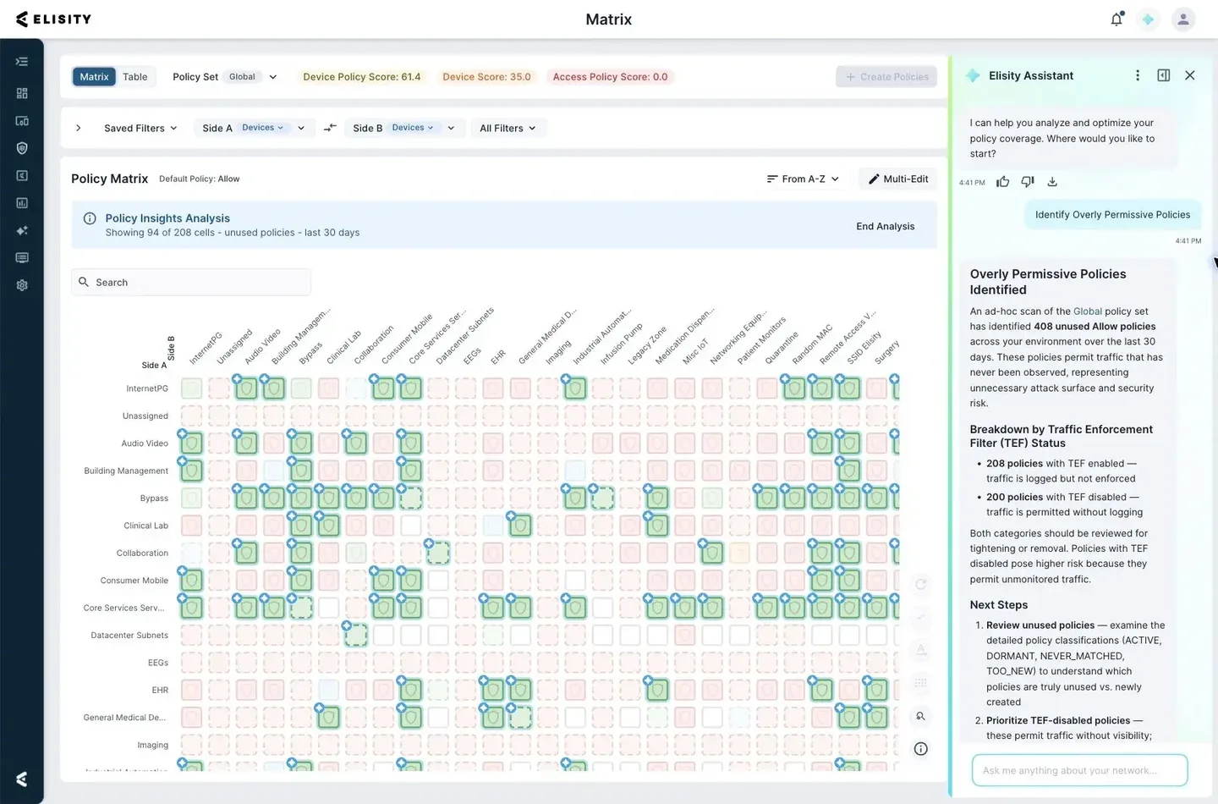Open the devices icon in left sidebar
This screenshot has height=804, width=1218.
(x=22, y=121)
